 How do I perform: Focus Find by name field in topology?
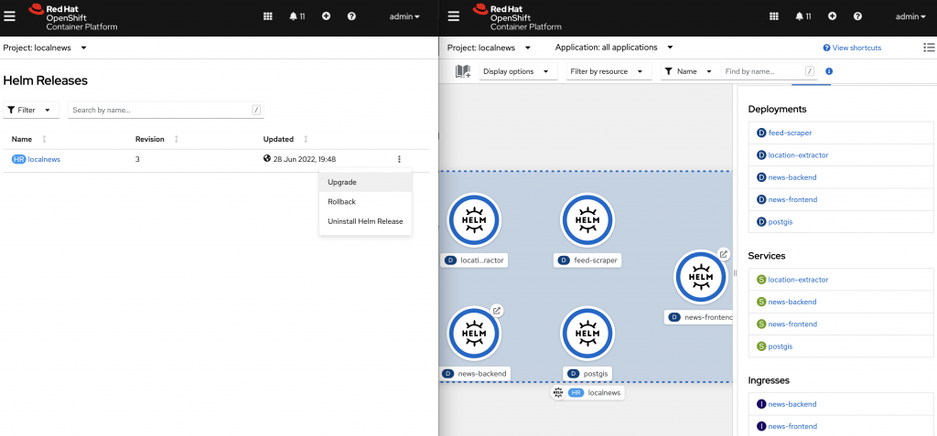pyautogui.click(x=769, y=71)
